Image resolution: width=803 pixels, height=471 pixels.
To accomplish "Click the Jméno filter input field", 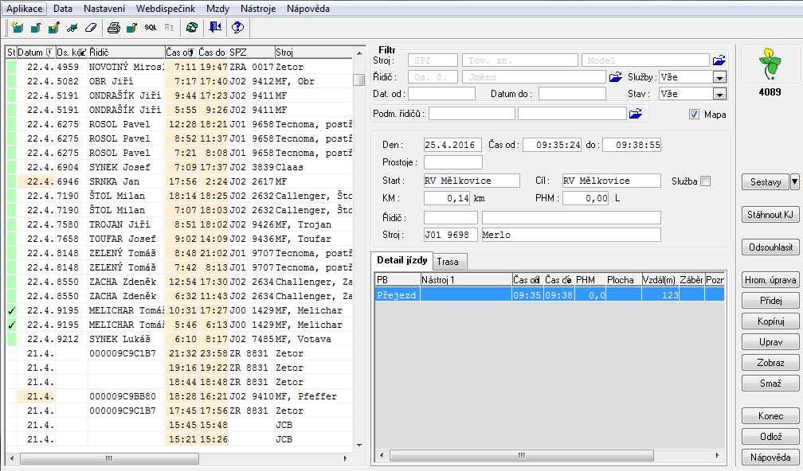I will 534,77.
